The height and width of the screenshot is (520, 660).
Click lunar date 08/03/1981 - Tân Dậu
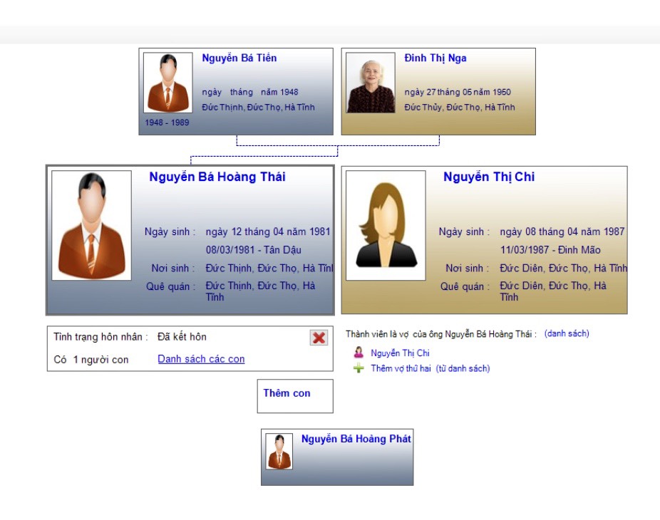point(254,250)
